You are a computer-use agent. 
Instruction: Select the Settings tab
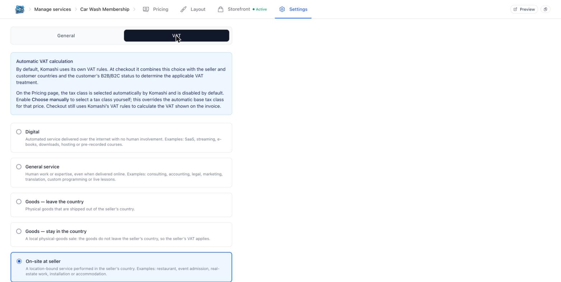(293, 9)
